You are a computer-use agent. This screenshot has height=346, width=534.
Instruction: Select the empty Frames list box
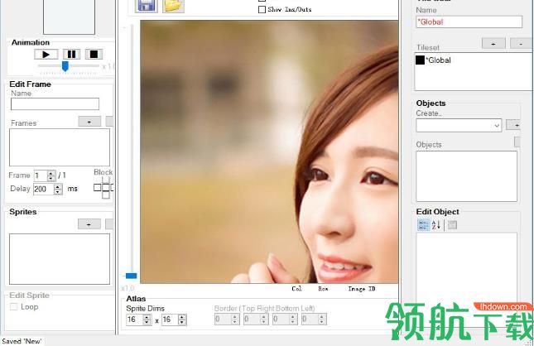(60, 147)
